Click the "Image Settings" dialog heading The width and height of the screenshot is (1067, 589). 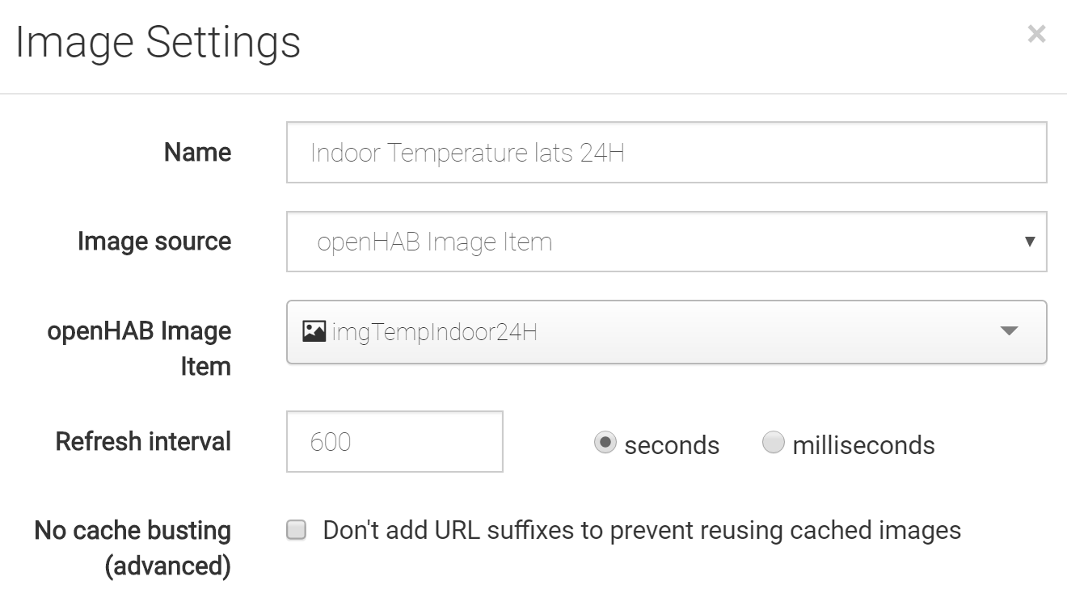point(158,42)
